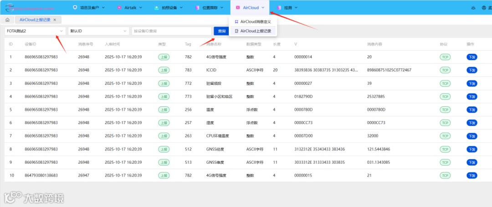Click 下发 for the 温度 row
The image size is (492, 207).
click(x=471, y=109)
